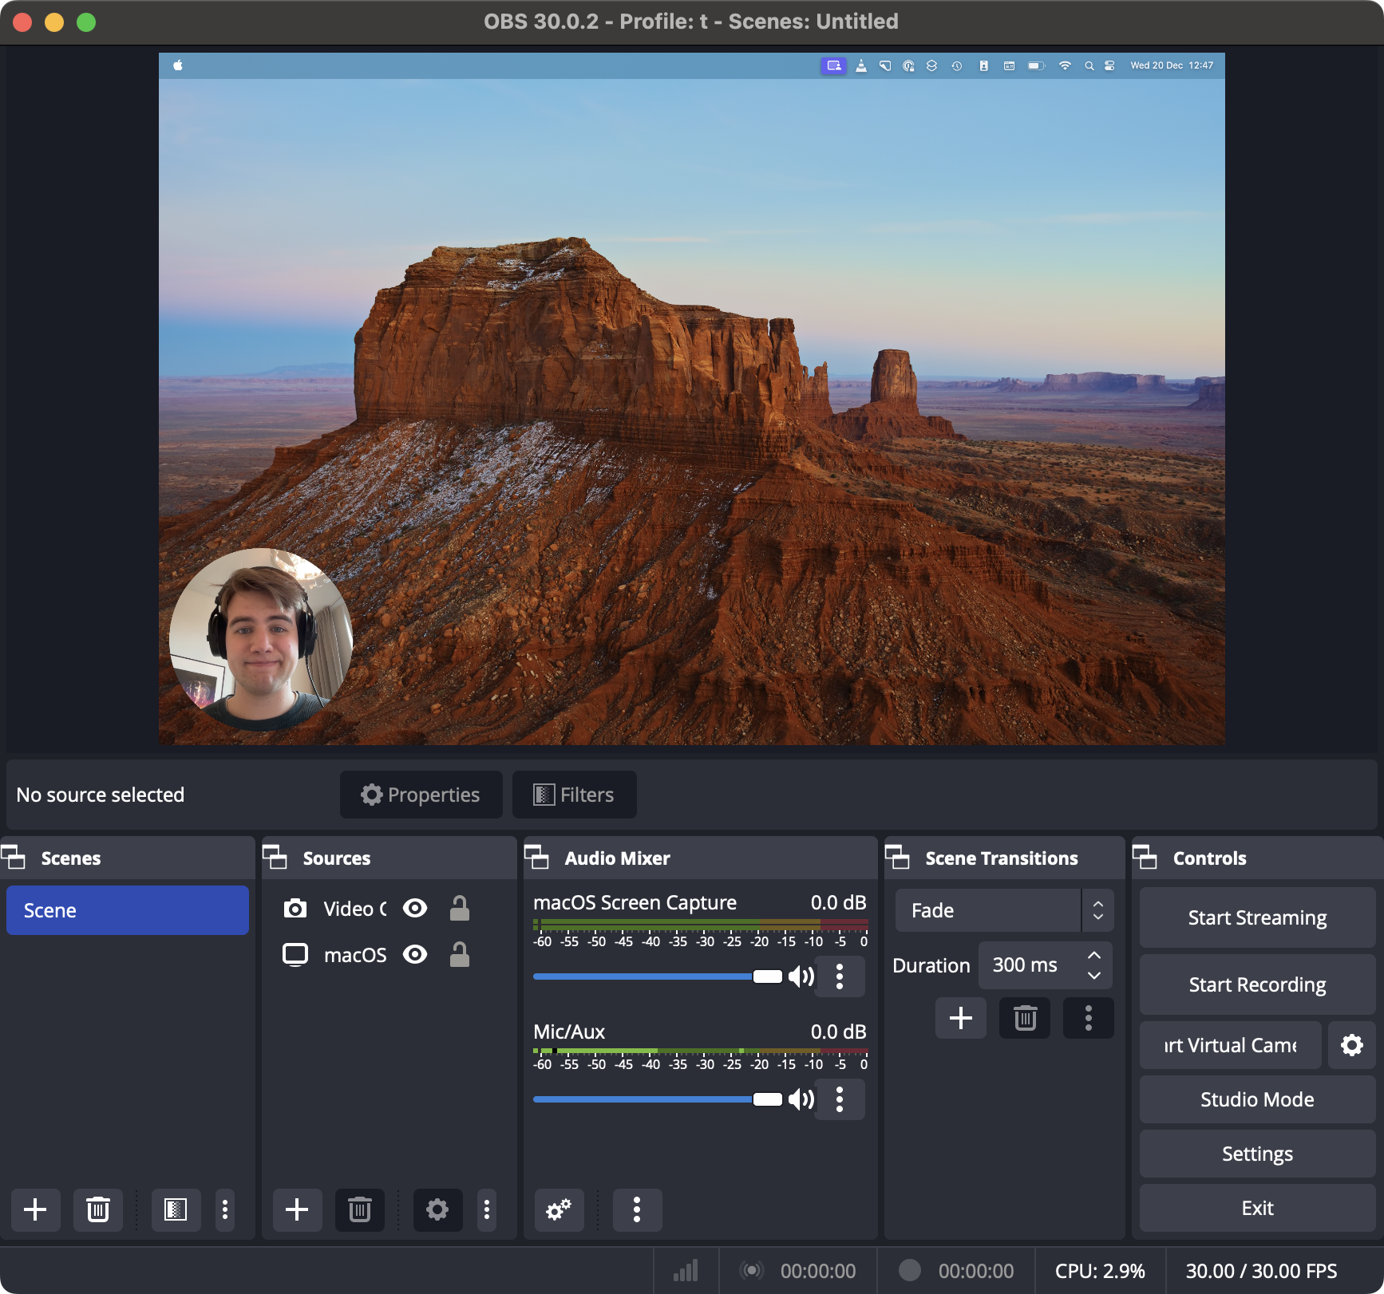Viewport: 1384px width, 1294px height.
Task: Click the "No source selected" label
Action: [101, 795]
